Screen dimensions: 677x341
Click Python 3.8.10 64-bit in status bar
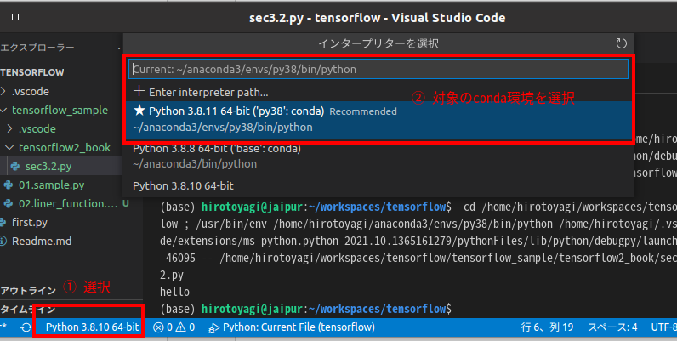coord(92,327)
